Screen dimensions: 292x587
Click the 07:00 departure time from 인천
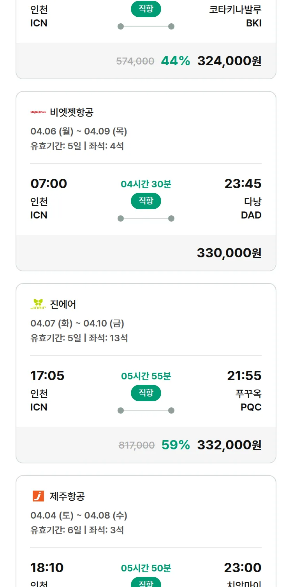[x=49, y=183]
